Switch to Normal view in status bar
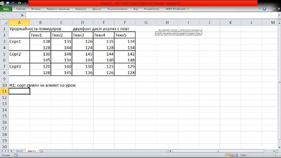Screen dimensions: 281x158 click(x=227, y=155)
